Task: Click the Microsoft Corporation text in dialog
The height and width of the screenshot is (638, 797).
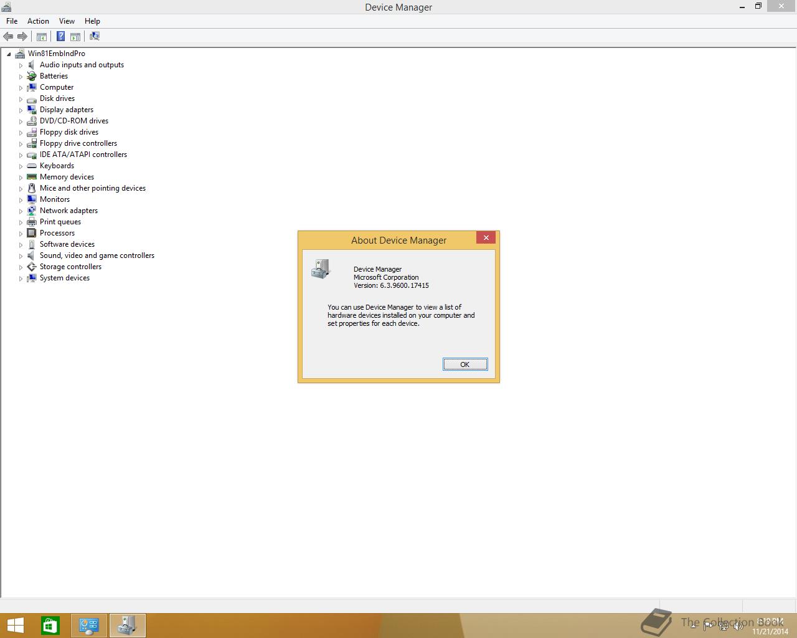Action: coord(386,277)
